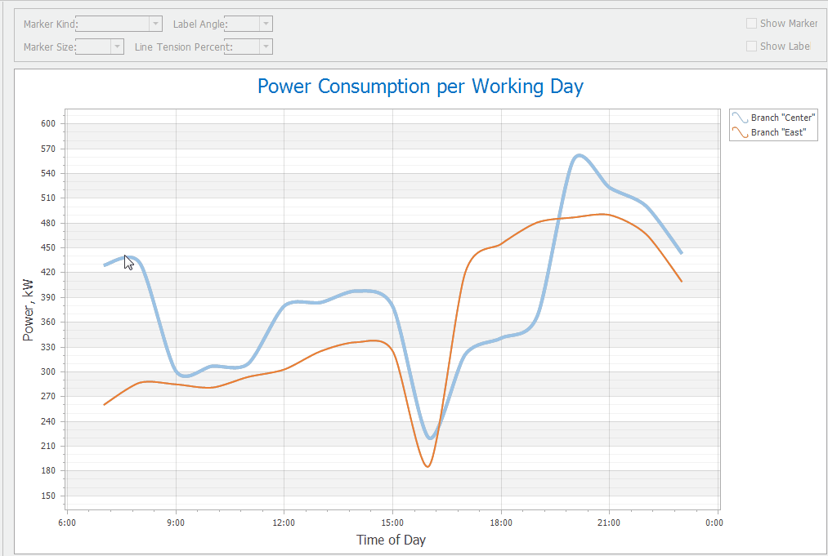828x556 pixels.
Task: Toggle the Show Labels checkbox
Action: 751,47
